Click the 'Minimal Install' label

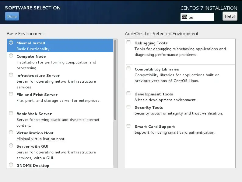(x=31, y=43)
